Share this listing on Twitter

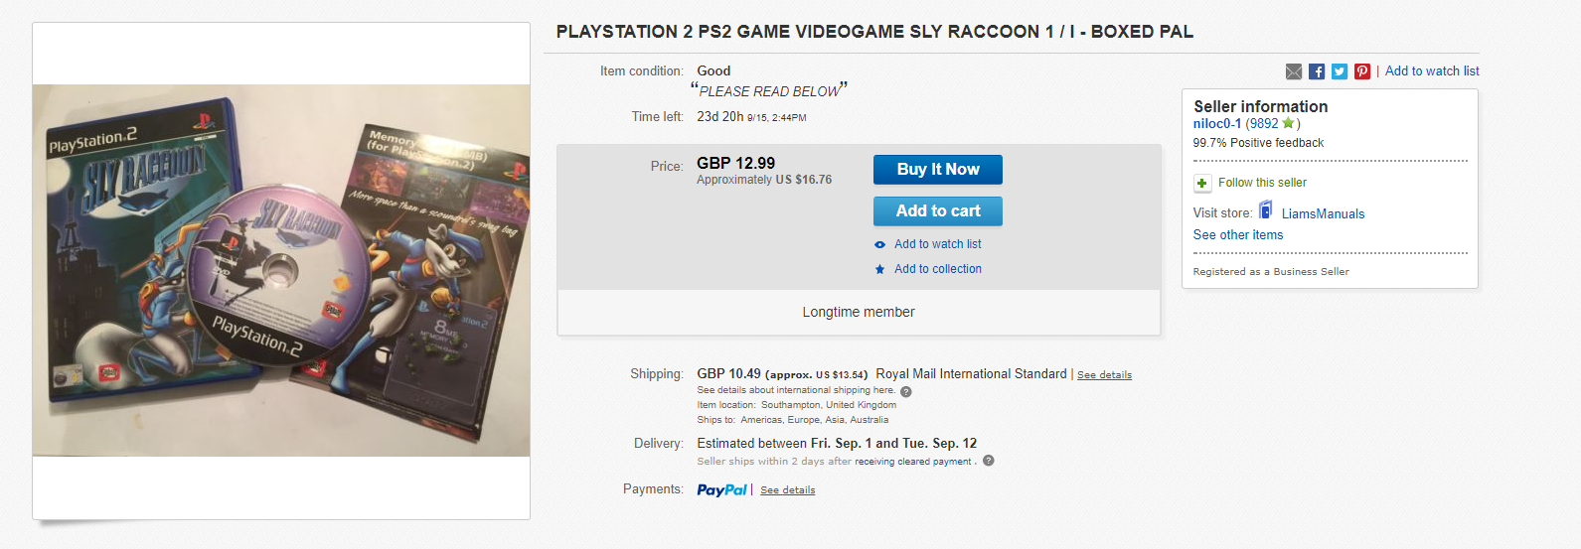[x=1340, y=71]
